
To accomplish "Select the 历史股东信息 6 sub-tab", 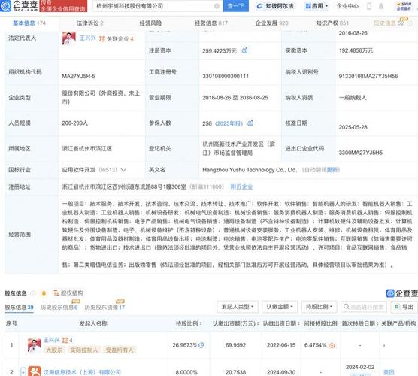I will [x=59, y=308].
